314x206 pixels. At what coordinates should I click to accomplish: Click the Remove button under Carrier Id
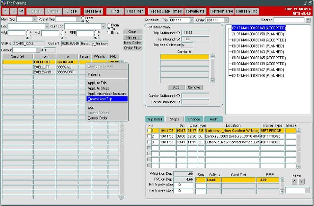(194, 87)
